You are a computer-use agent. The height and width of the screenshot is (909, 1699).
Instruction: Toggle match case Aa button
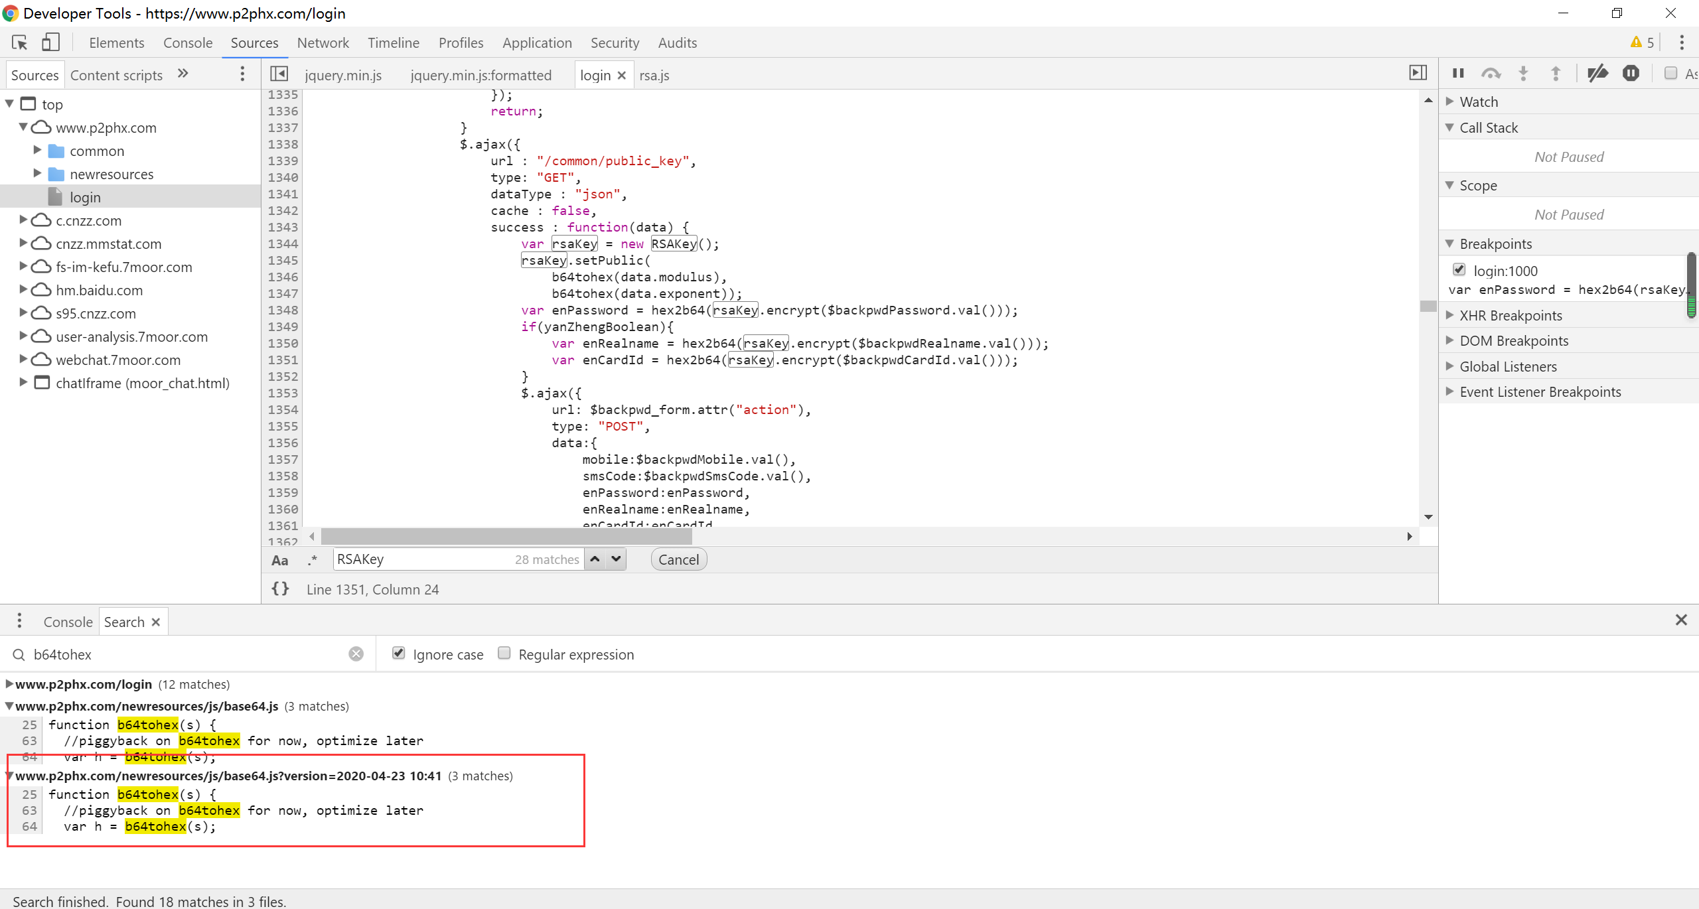tap(279, 560)
